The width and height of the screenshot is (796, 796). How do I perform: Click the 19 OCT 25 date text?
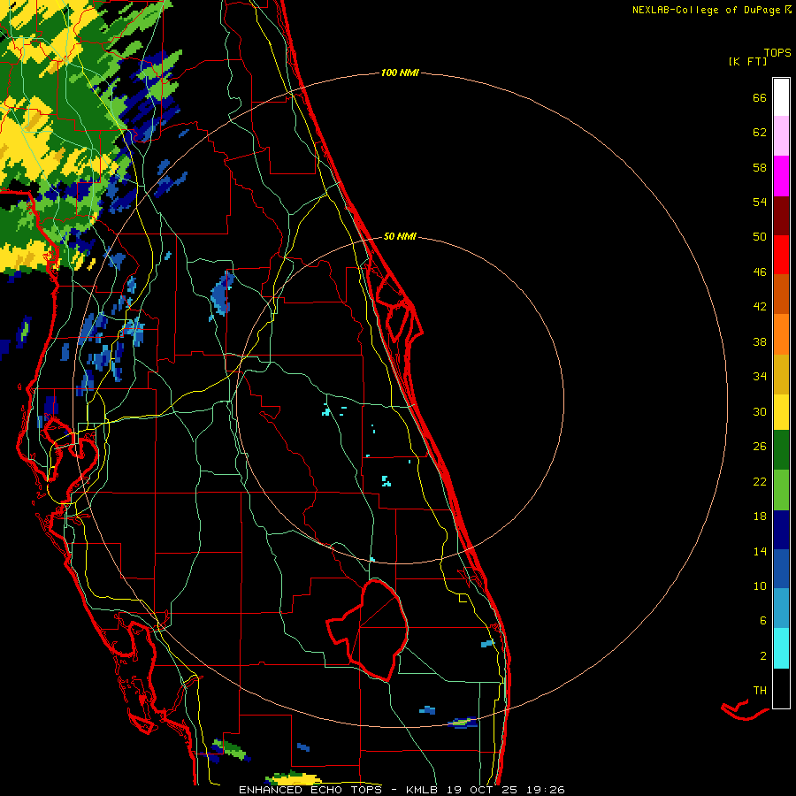click(482, 790)
